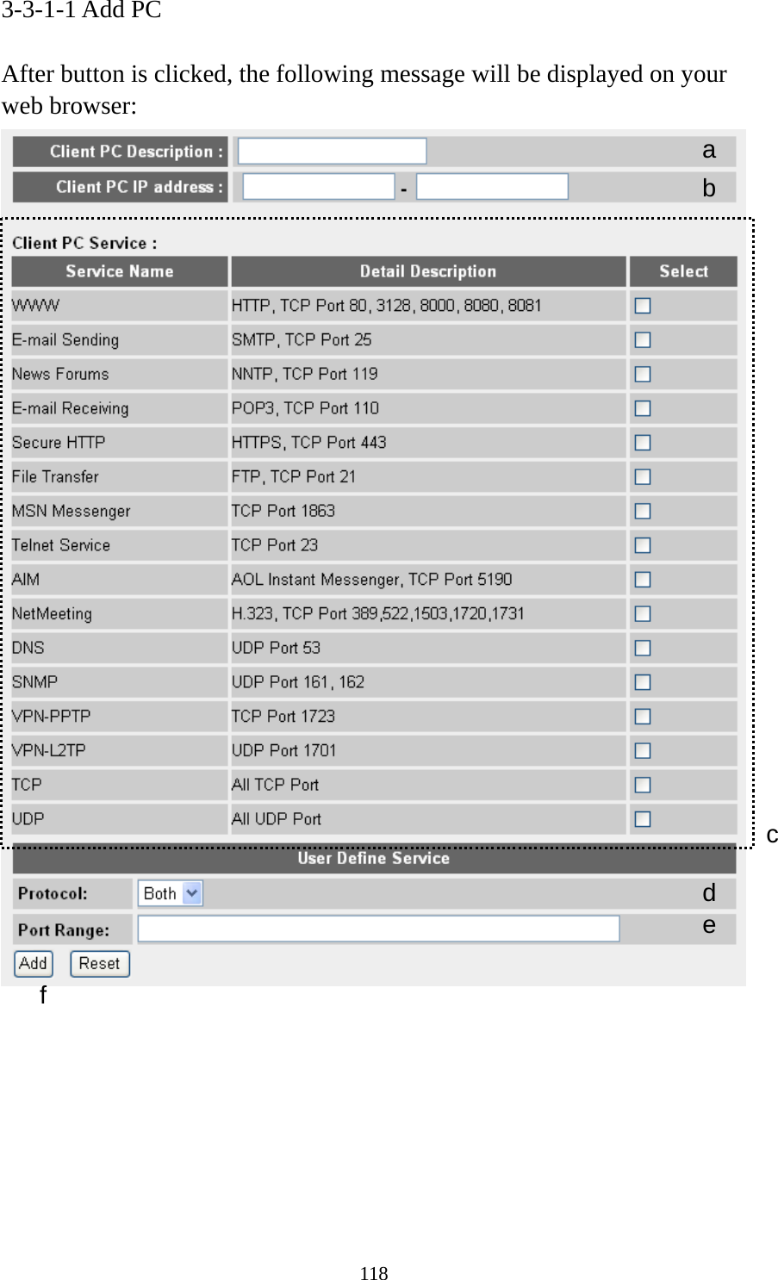Click the text 'TCP Port 1723'
The width and height of the screenshot is (778, 1280).
tap(283, 717)
